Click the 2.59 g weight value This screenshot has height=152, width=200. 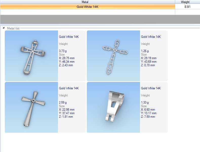point(63,103)
